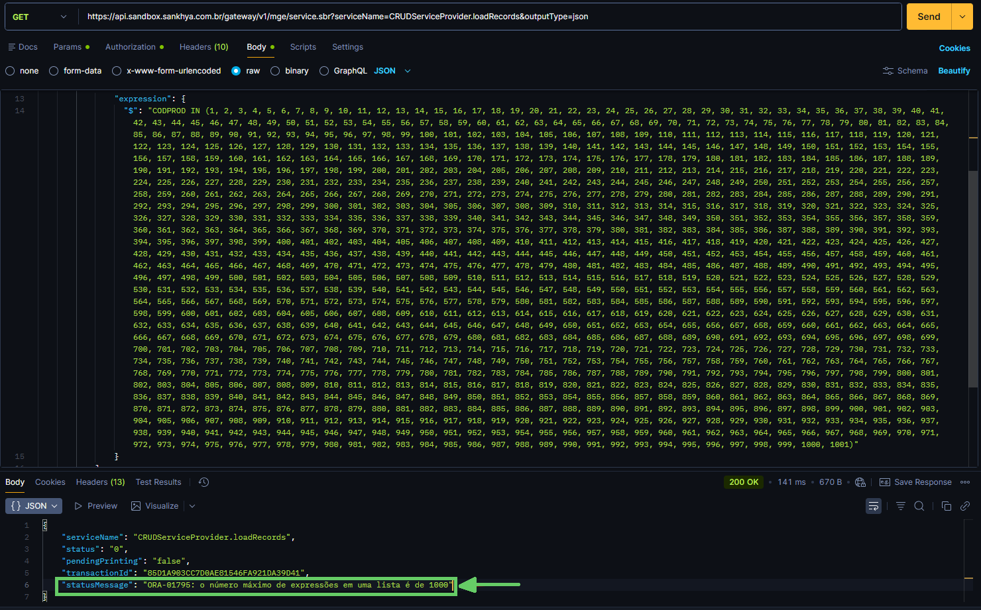Screen dimensions: 981x610
Task: Open the request Settings tab
Action: (347, 47)
